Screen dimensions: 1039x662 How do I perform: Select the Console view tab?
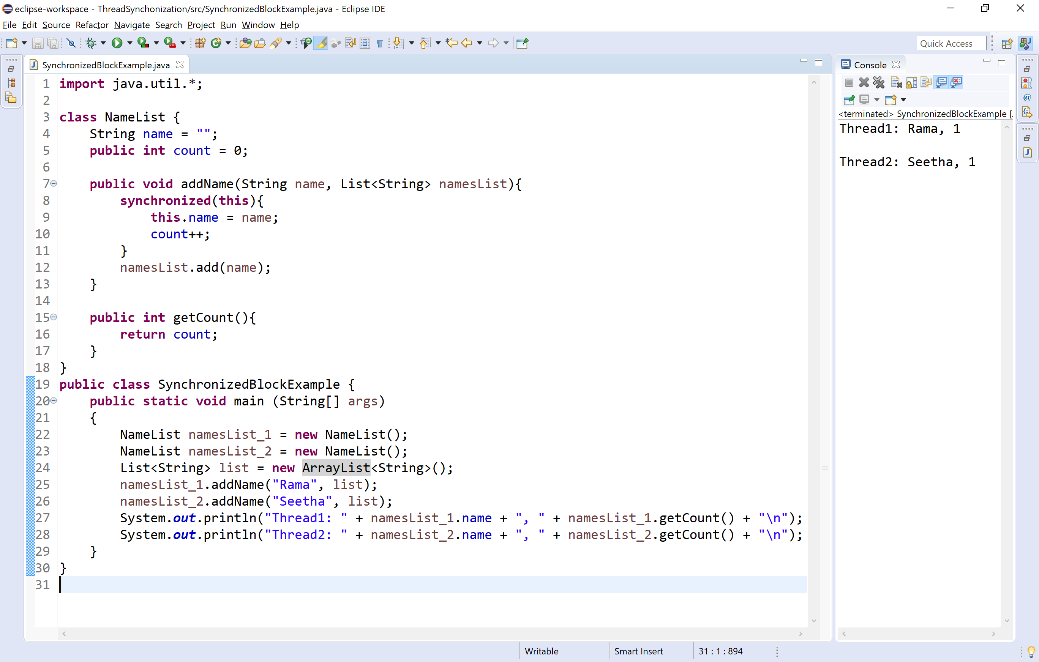coord(870,65)
